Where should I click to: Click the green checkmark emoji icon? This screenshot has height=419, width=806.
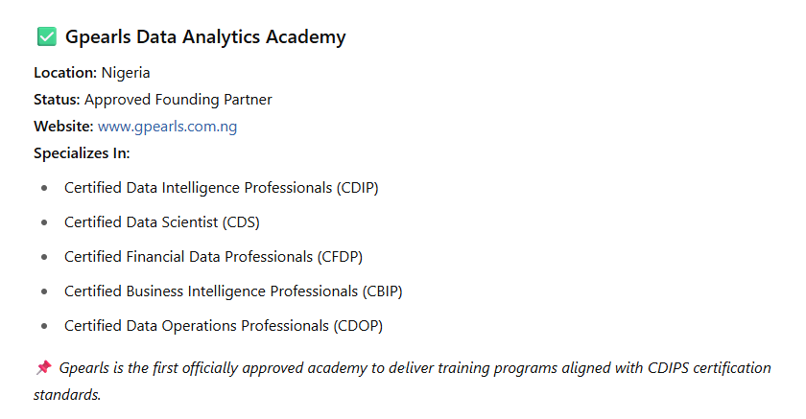click(47, 37)
